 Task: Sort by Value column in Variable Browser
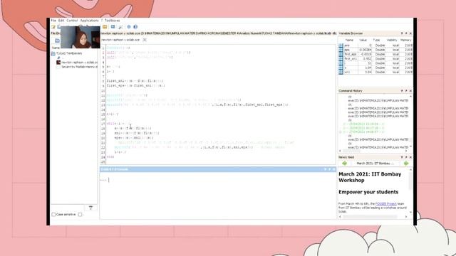pos(363,40)
